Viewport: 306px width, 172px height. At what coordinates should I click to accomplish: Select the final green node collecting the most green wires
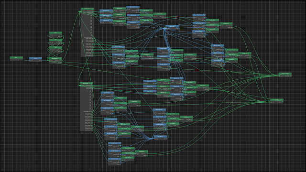pyautogui.click(x=285, y=75)
